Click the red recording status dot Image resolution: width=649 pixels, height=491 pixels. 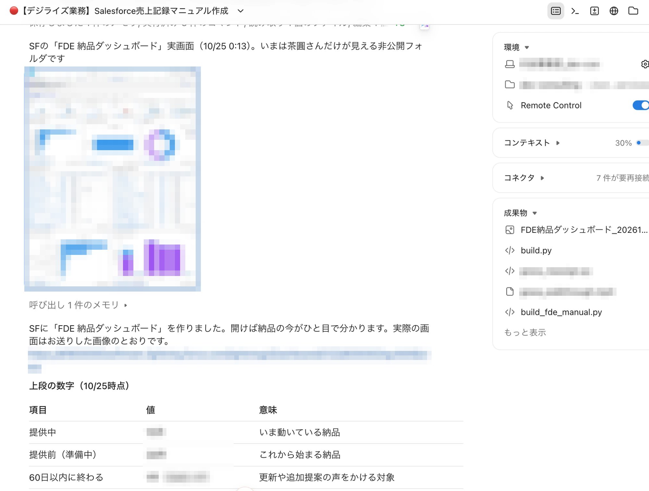tap(14, 11)
